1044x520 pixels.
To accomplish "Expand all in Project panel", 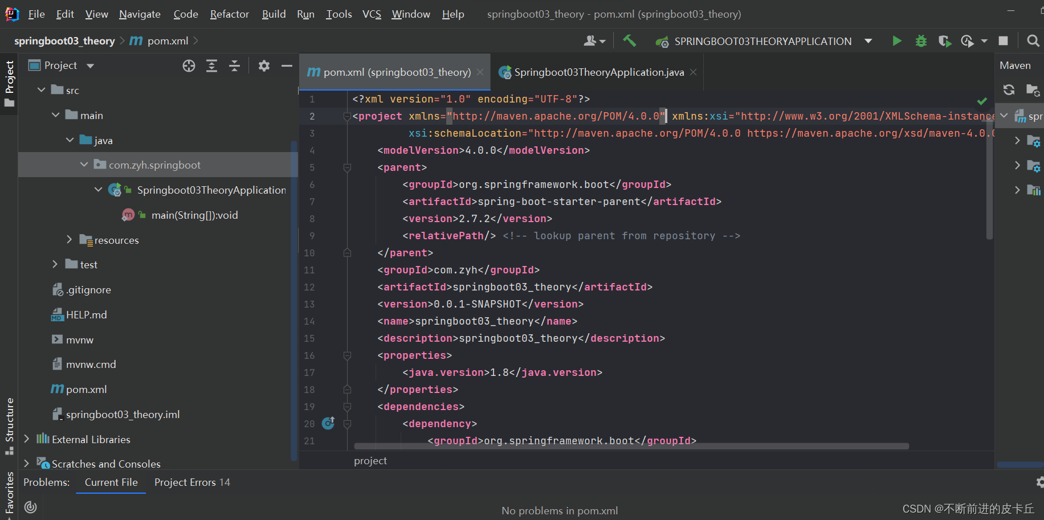I will click(211, 66).
